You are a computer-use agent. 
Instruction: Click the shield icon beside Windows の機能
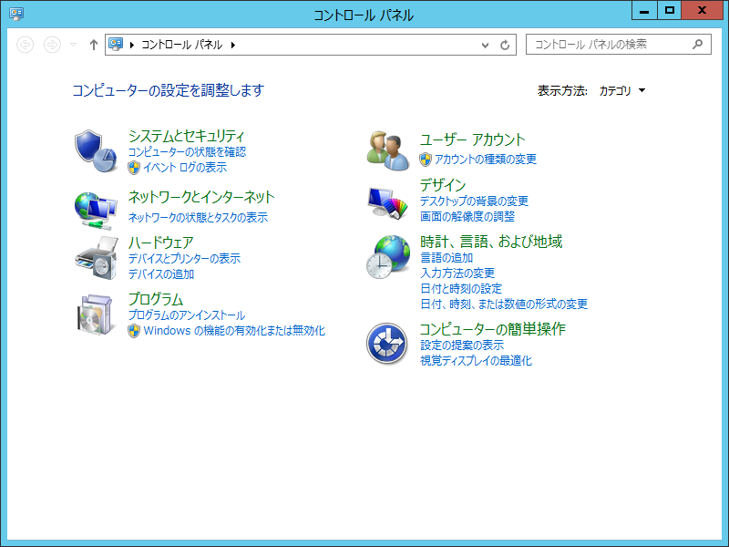coord(134,331)
